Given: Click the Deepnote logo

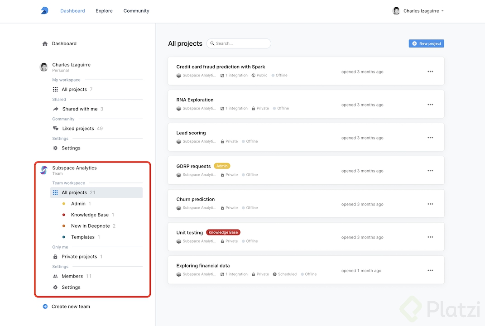Looking at the screenshot, I should pos(44,10).
